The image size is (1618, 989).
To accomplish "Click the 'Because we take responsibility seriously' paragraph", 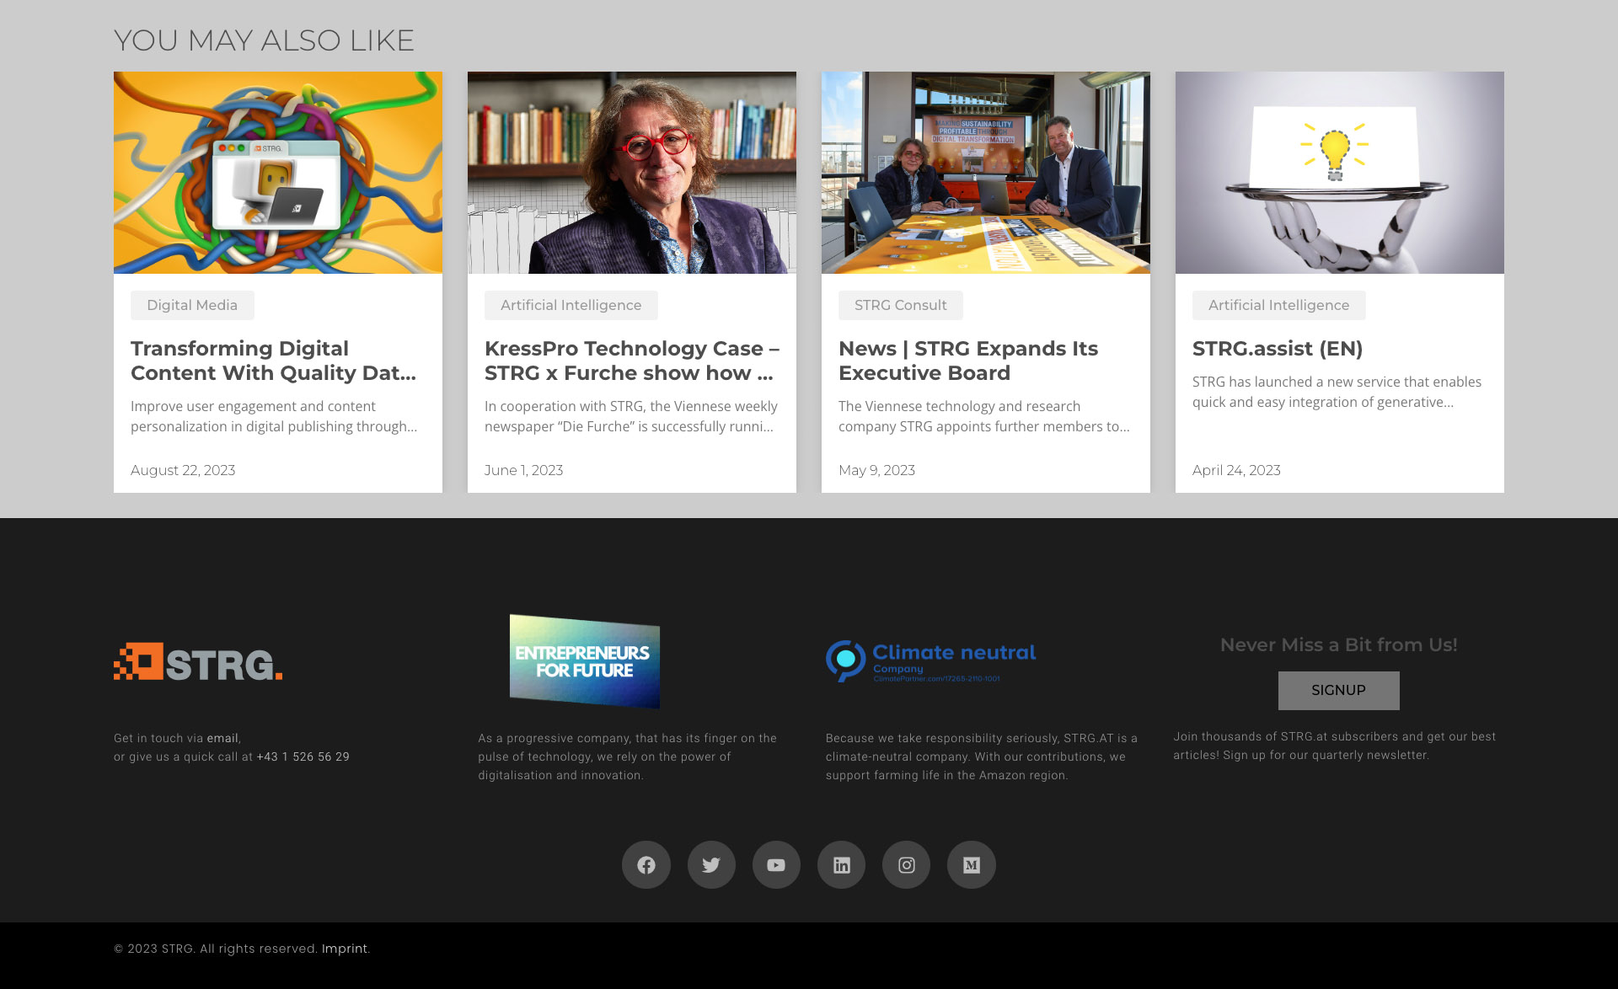I will click(x=982, y=756).
